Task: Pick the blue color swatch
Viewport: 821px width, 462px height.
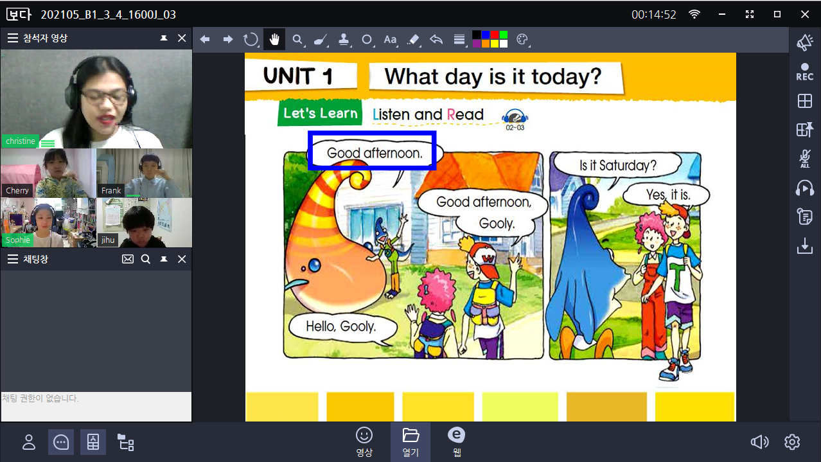Action: pyautogui.click(x=485, y=35)
